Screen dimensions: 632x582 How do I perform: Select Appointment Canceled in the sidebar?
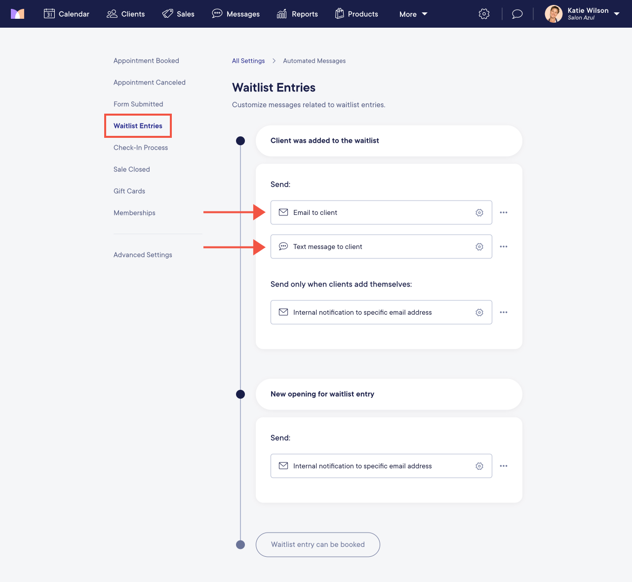(x=149, y=82)
